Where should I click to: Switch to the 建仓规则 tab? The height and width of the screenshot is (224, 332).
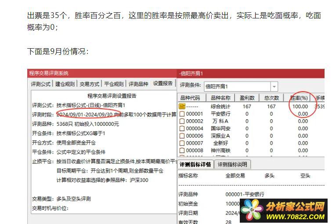65,84
